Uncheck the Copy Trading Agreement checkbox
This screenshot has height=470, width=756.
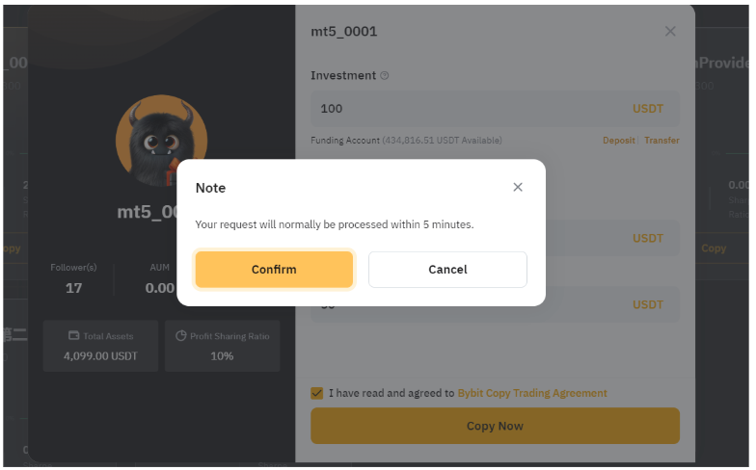[x=317, y=393]
